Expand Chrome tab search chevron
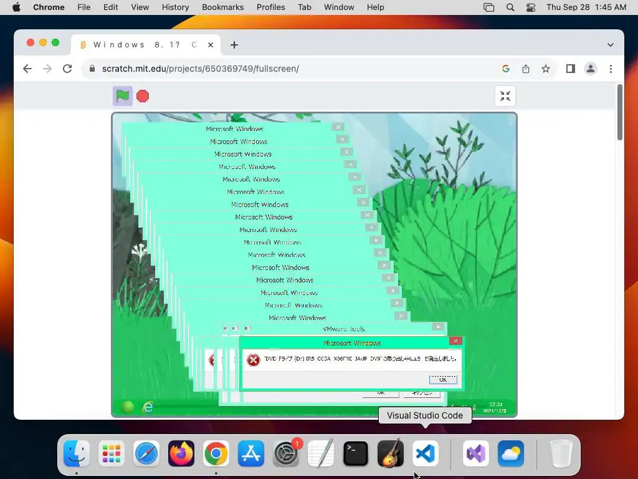Image resolution: width=638 pixels, height=479 pixels. tap(611, 45)
